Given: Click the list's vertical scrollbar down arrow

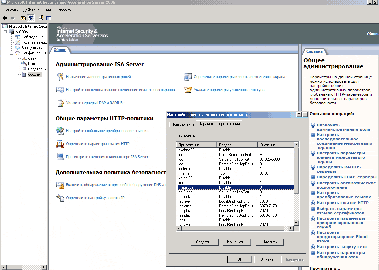Looking at the screenshot, I should (296, 223).
